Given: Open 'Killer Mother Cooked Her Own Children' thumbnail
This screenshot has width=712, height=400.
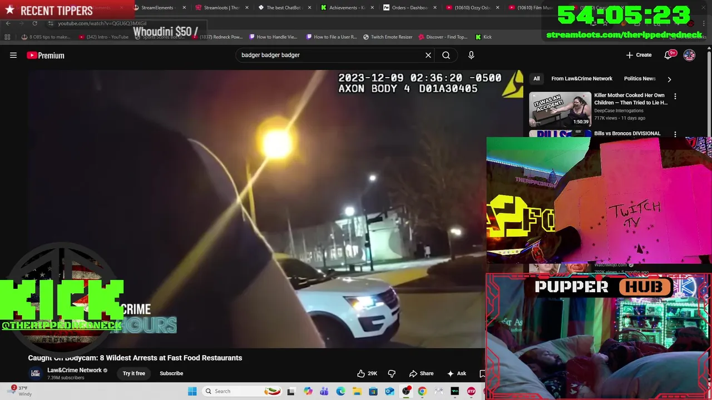Looking at the screenshot, I should tap(560, 109).
